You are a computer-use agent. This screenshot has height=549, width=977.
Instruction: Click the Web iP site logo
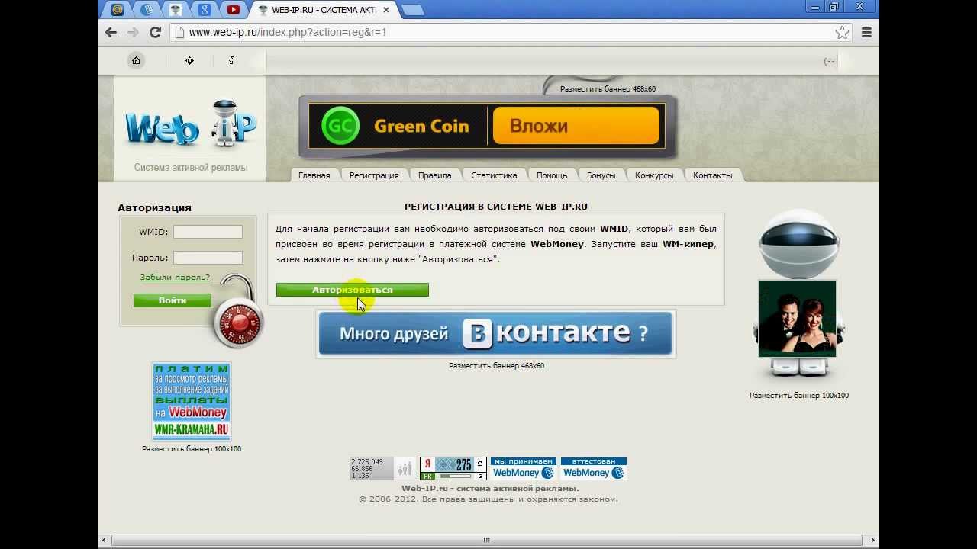191,124
